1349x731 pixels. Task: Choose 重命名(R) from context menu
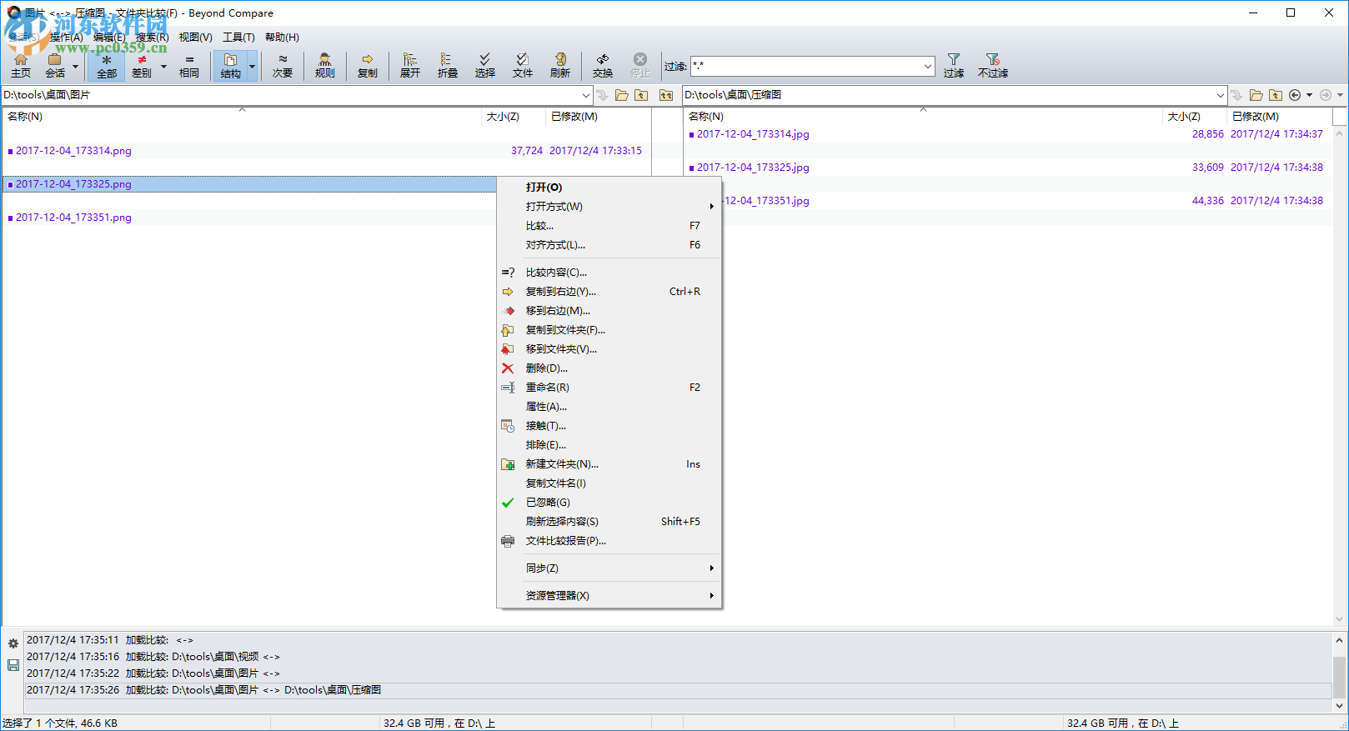(609, 388)
